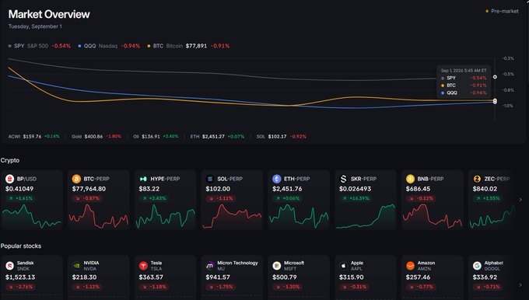This screenshot has height=300, width=529.
Task: Click Sandisk price $1,523.13
Action: 20,277
